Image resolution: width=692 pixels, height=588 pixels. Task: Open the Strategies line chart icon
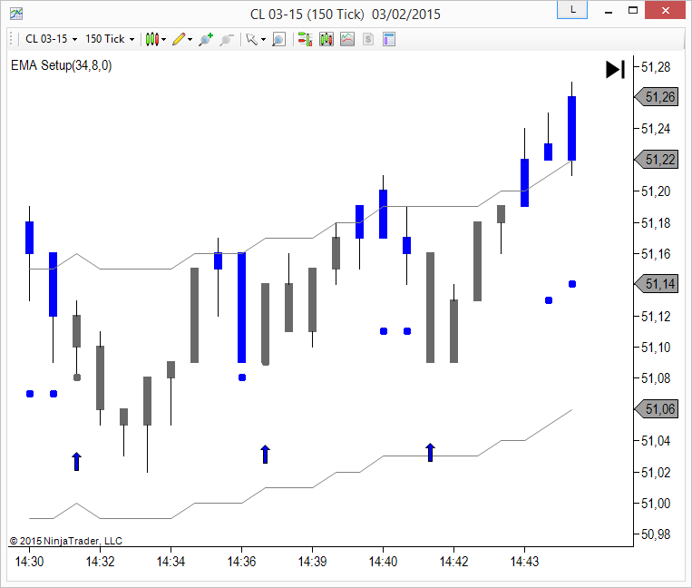pos(346,39)
